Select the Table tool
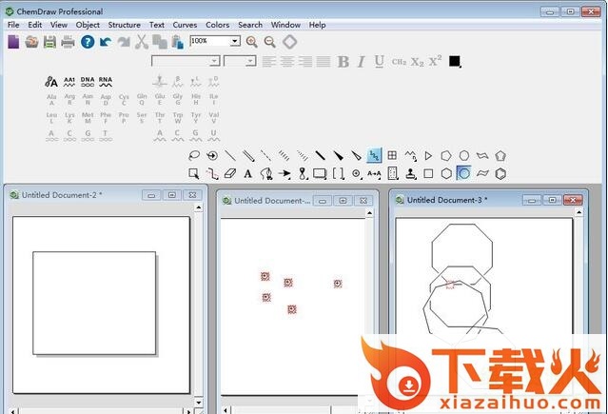 (391, 155)
